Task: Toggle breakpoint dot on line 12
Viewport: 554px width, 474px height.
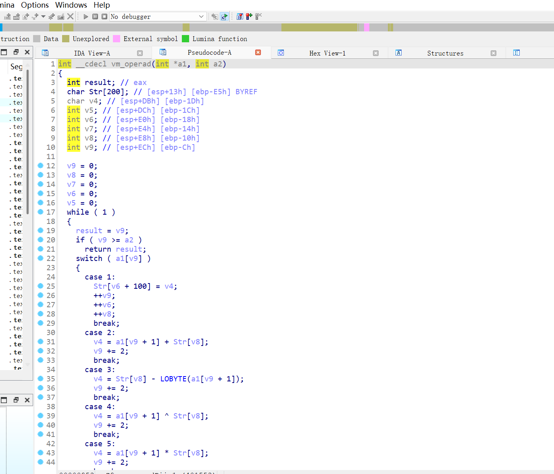Action: click(40, 166)
